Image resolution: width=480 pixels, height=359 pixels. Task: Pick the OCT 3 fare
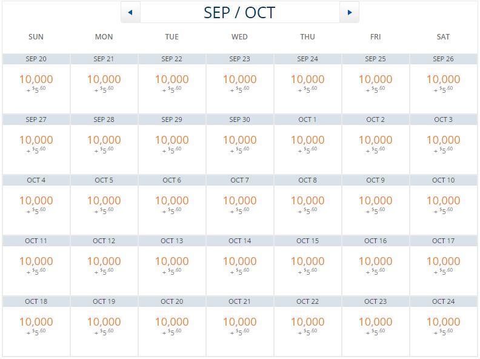(x=444, y=144)
